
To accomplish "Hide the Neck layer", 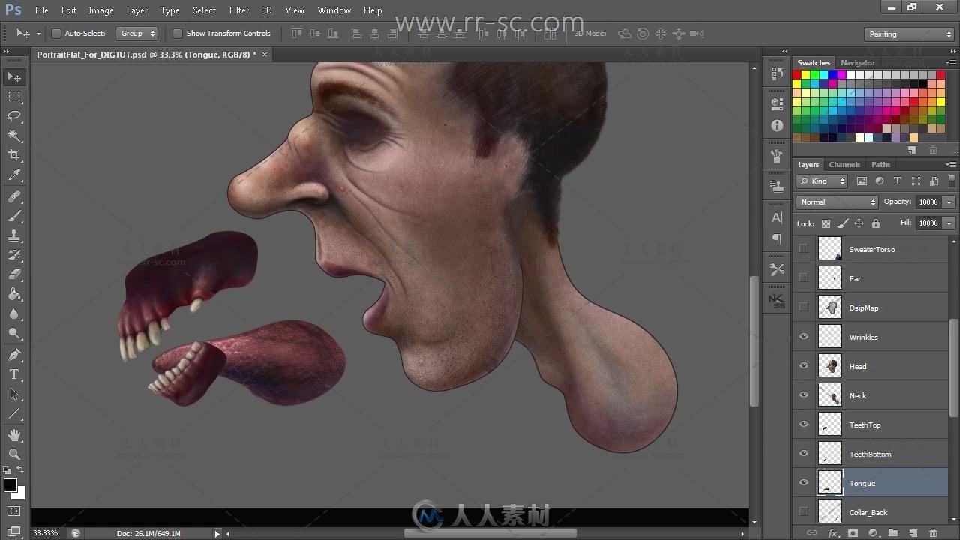I will (x=804, y=395).
